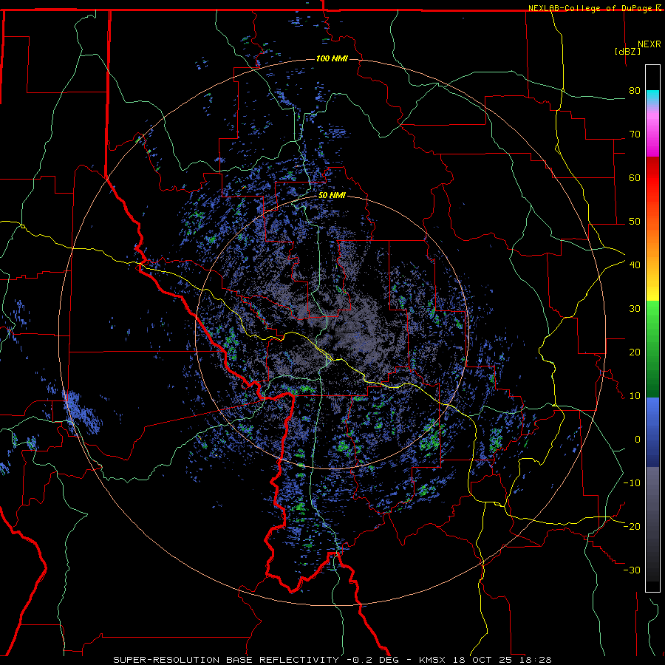This screenshot has height=665, width=665.
Task: Click the -10 value on the dBZ scale
Action: point(632,483)
